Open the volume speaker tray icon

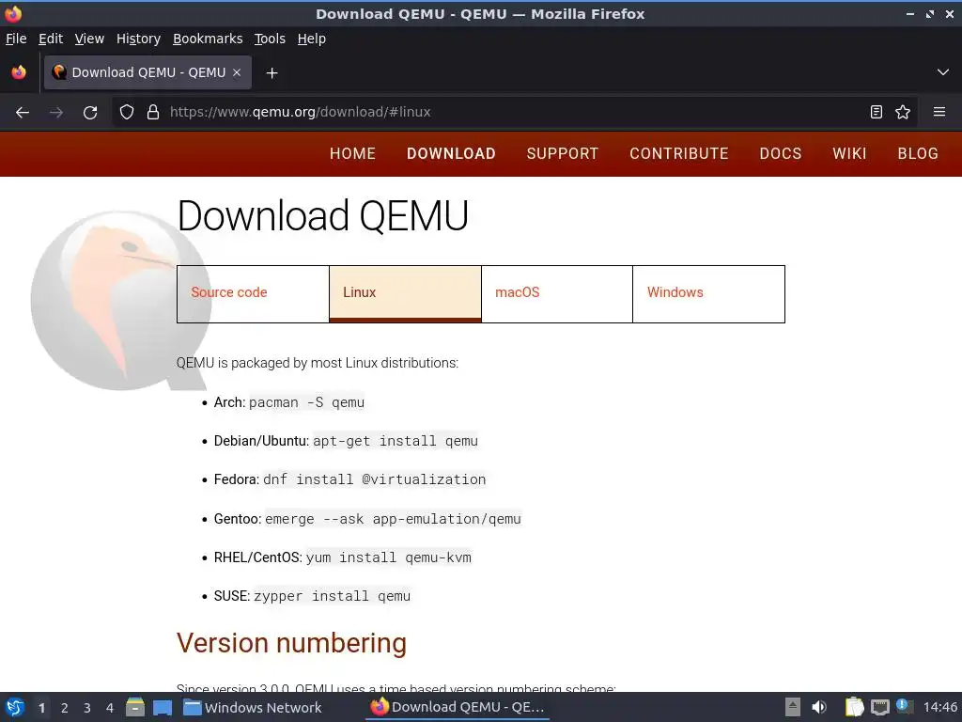click(x=819, y=707)
